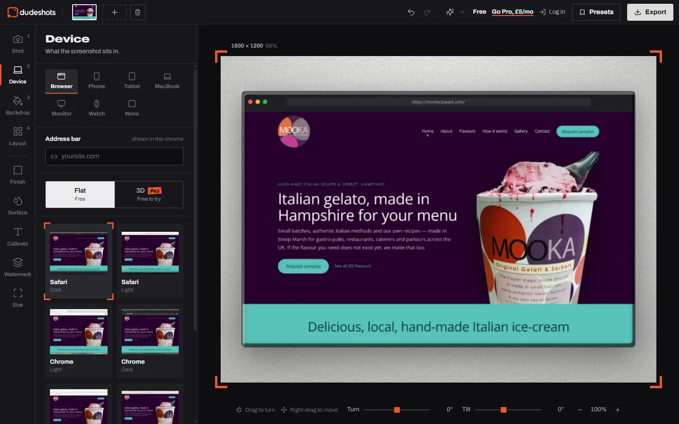Zoom in with the plus button
The image size is (679, 424).
click(x=618, y=410)
